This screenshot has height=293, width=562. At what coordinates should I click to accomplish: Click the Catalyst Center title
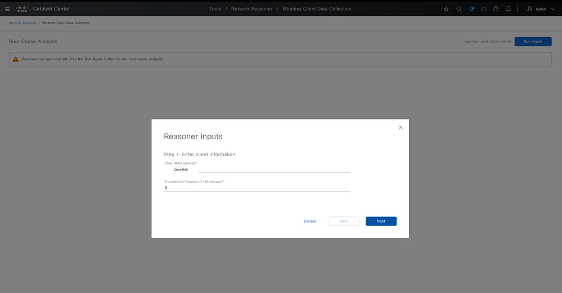tap(52, 9)
